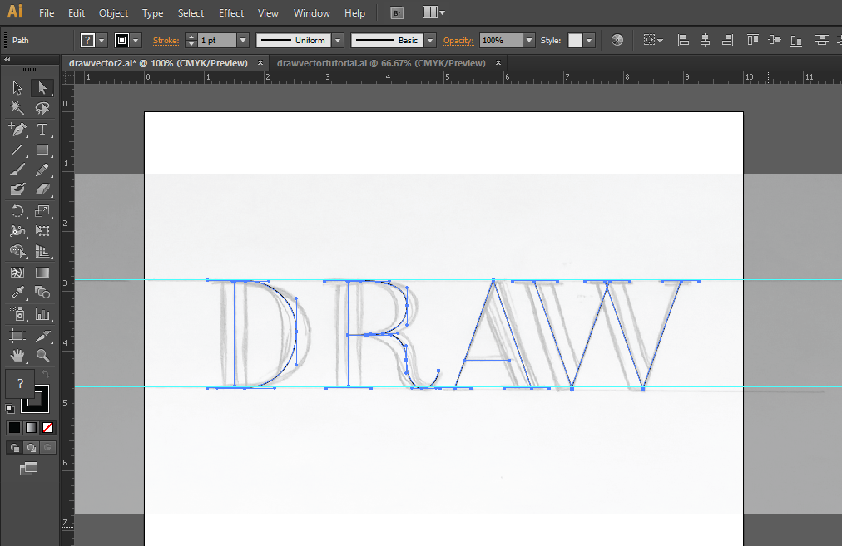Switch to drawvector2.ai tab
This screenshot has height=546, width=842.
[x=158, y=63]
